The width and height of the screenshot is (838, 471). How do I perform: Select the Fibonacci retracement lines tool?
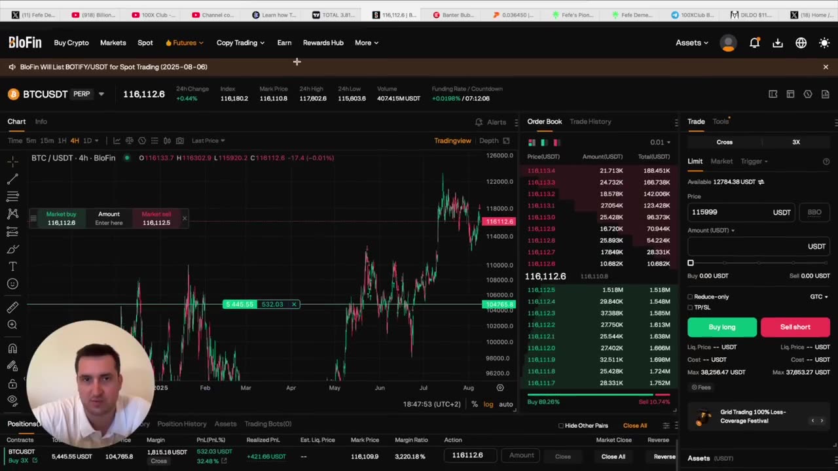pos(12,196)
